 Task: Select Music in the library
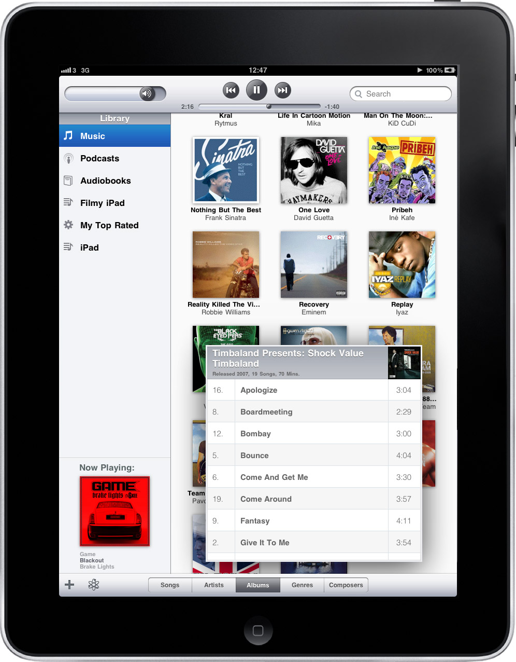(x=93, y=136)
